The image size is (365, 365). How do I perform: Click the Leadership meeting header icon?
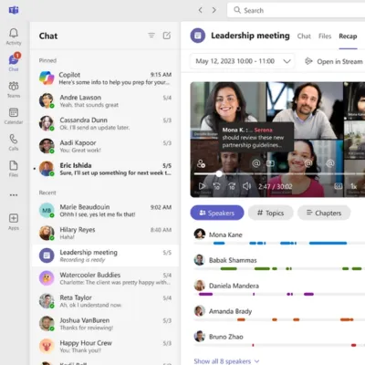pyautogui.click(x=198, y=36)
